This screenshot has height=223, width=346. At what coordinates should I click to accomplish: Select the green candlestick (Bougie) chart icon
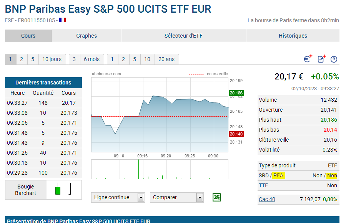pos(58,190)
